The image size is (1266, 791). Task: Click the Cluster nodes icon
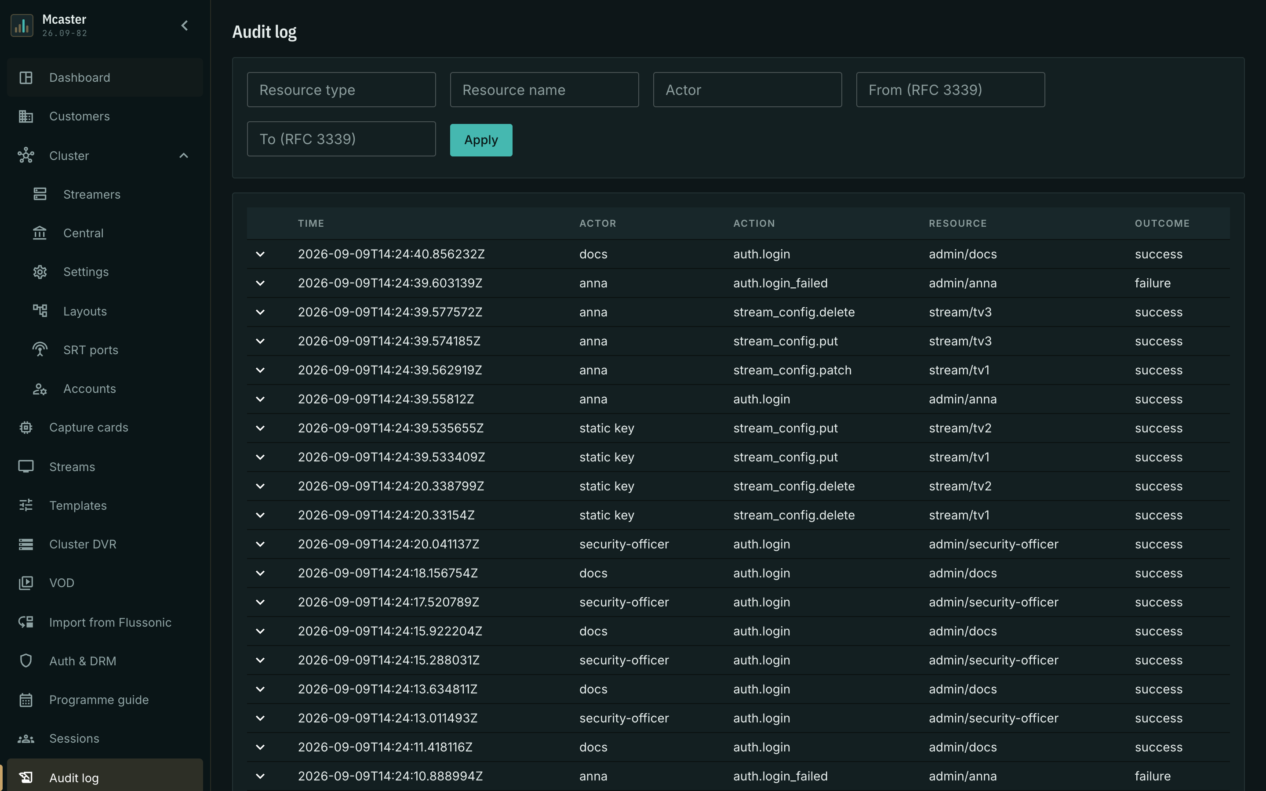tap(25, 156)
